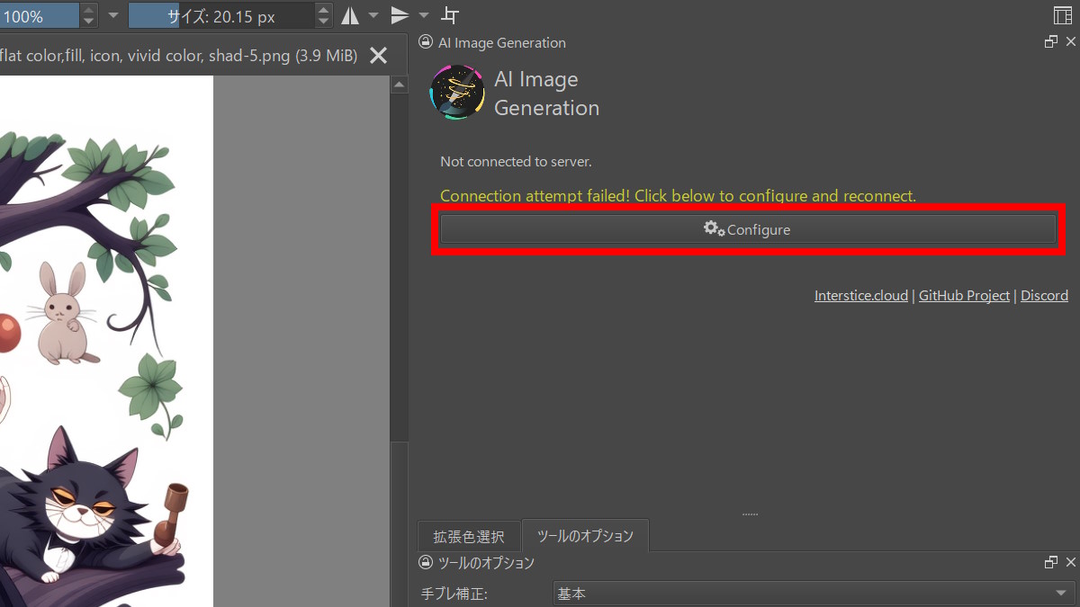Click the "Connection attempt failed!" message

[678, 196]
